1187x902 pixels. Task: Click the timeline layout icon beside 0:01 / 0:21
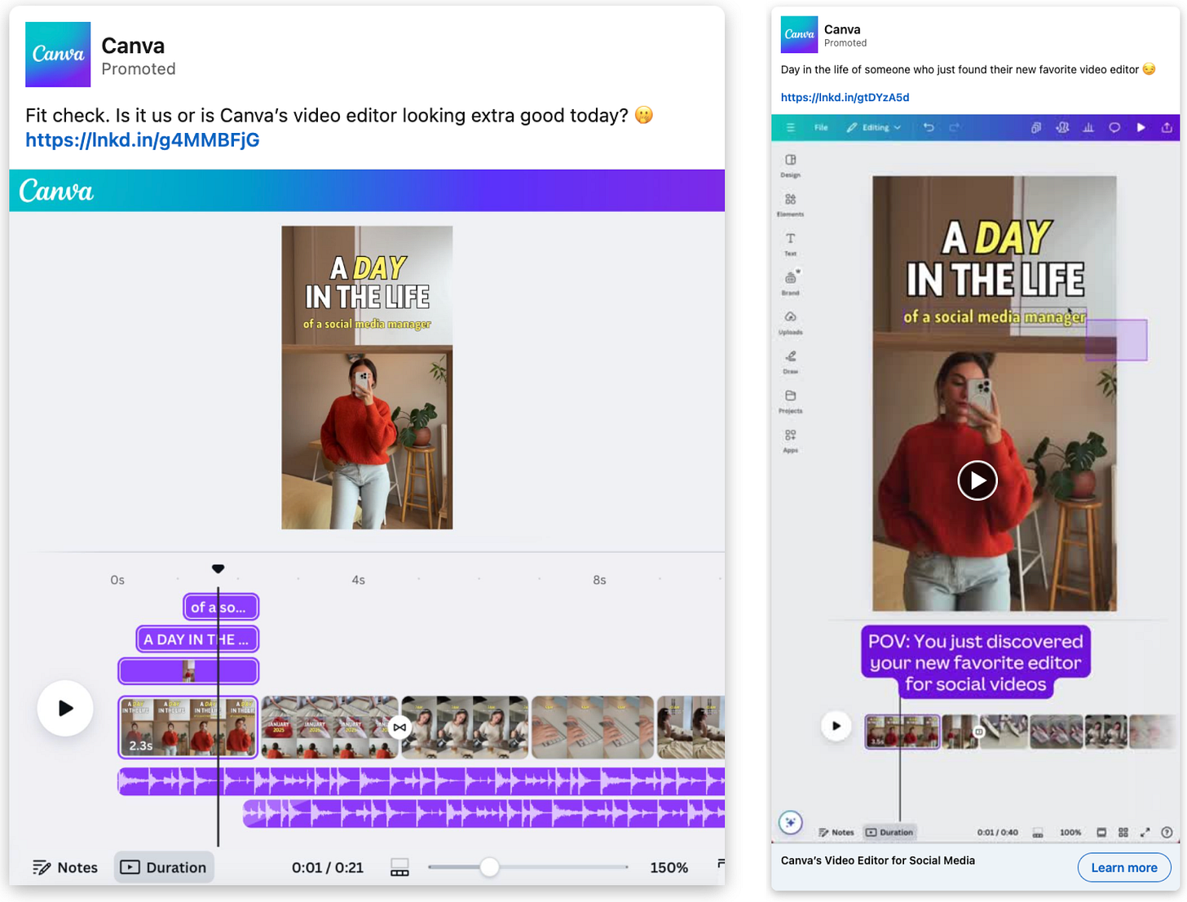tap(399, 868)
